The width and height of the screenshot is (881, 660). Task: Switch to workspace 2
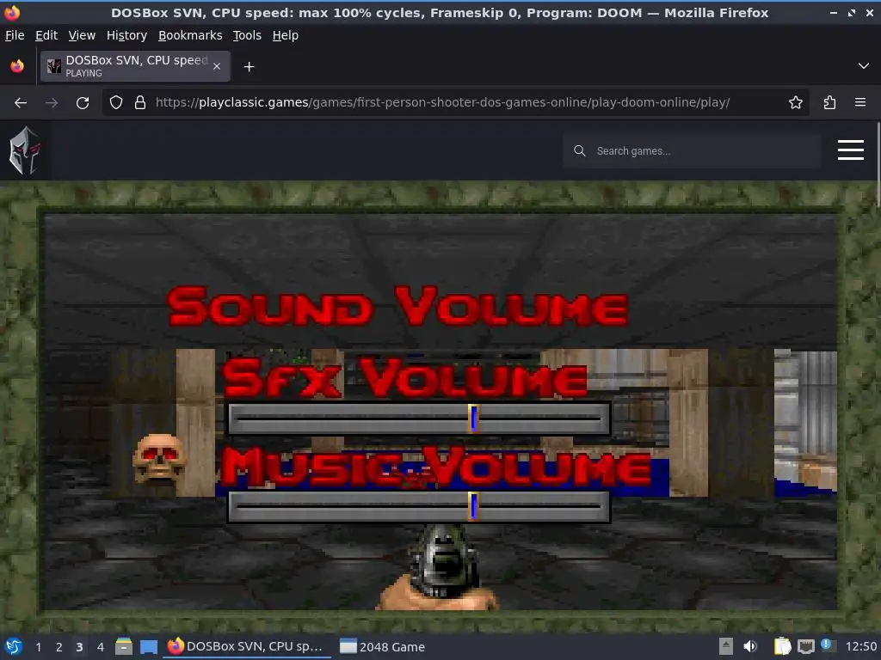[59, 647]
